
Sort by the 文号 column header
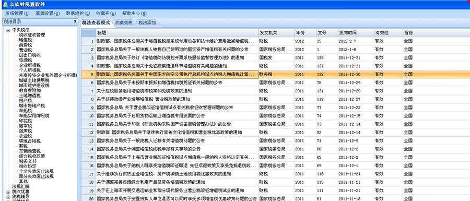327,33
